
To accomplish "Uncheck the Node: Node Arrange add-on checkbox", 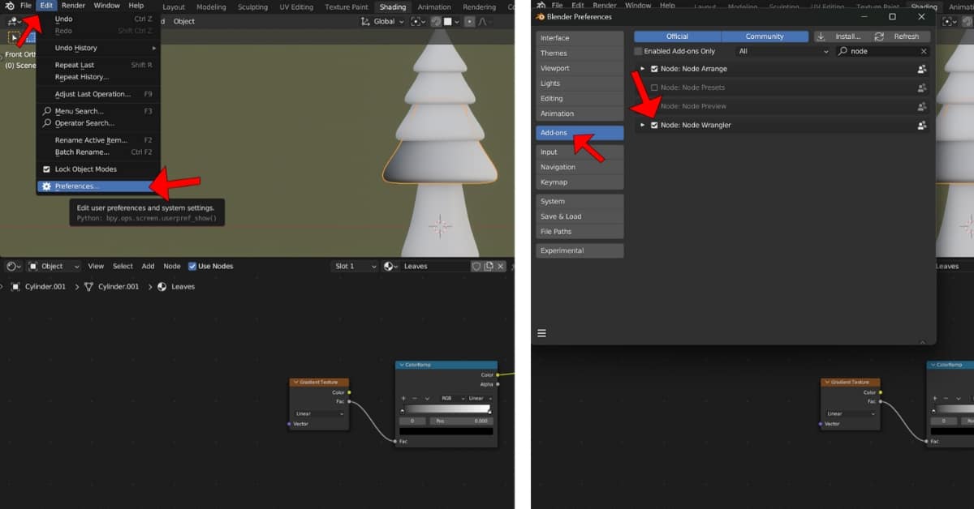I will pos(654,69).
